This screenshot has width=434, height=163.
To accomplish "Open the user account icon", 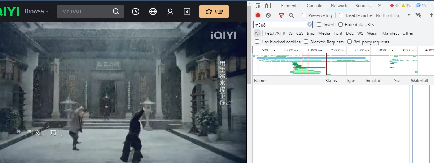I will coord(170,11).
